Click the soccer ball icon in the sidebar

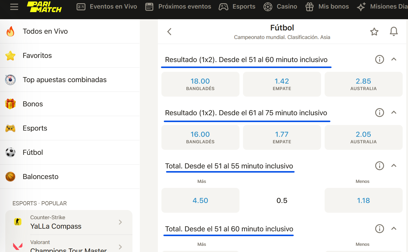(10, 152)
